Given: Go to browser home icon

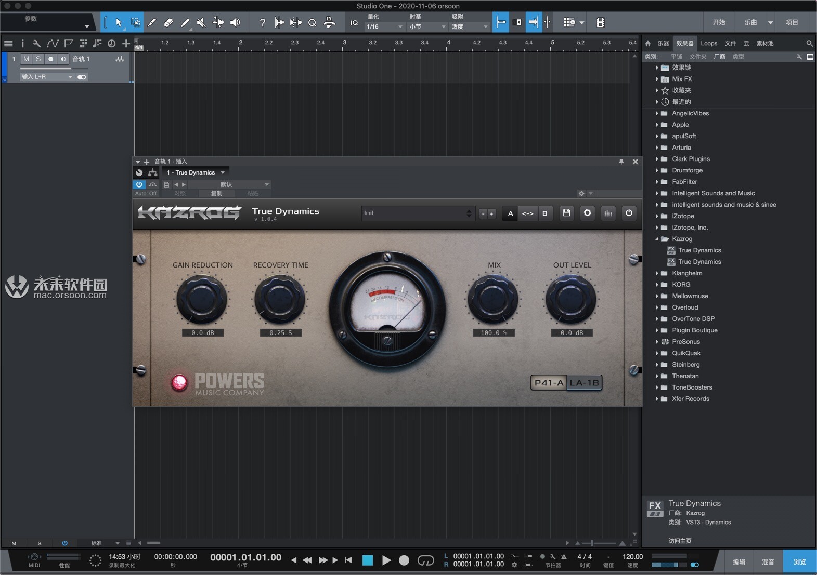Looking at the screenshot, I should (648, 44).
